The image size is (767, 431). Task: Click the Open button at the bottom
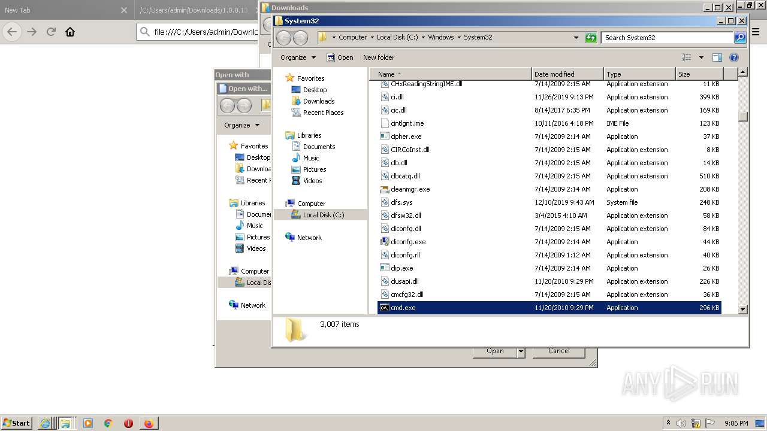coord(495,351)
